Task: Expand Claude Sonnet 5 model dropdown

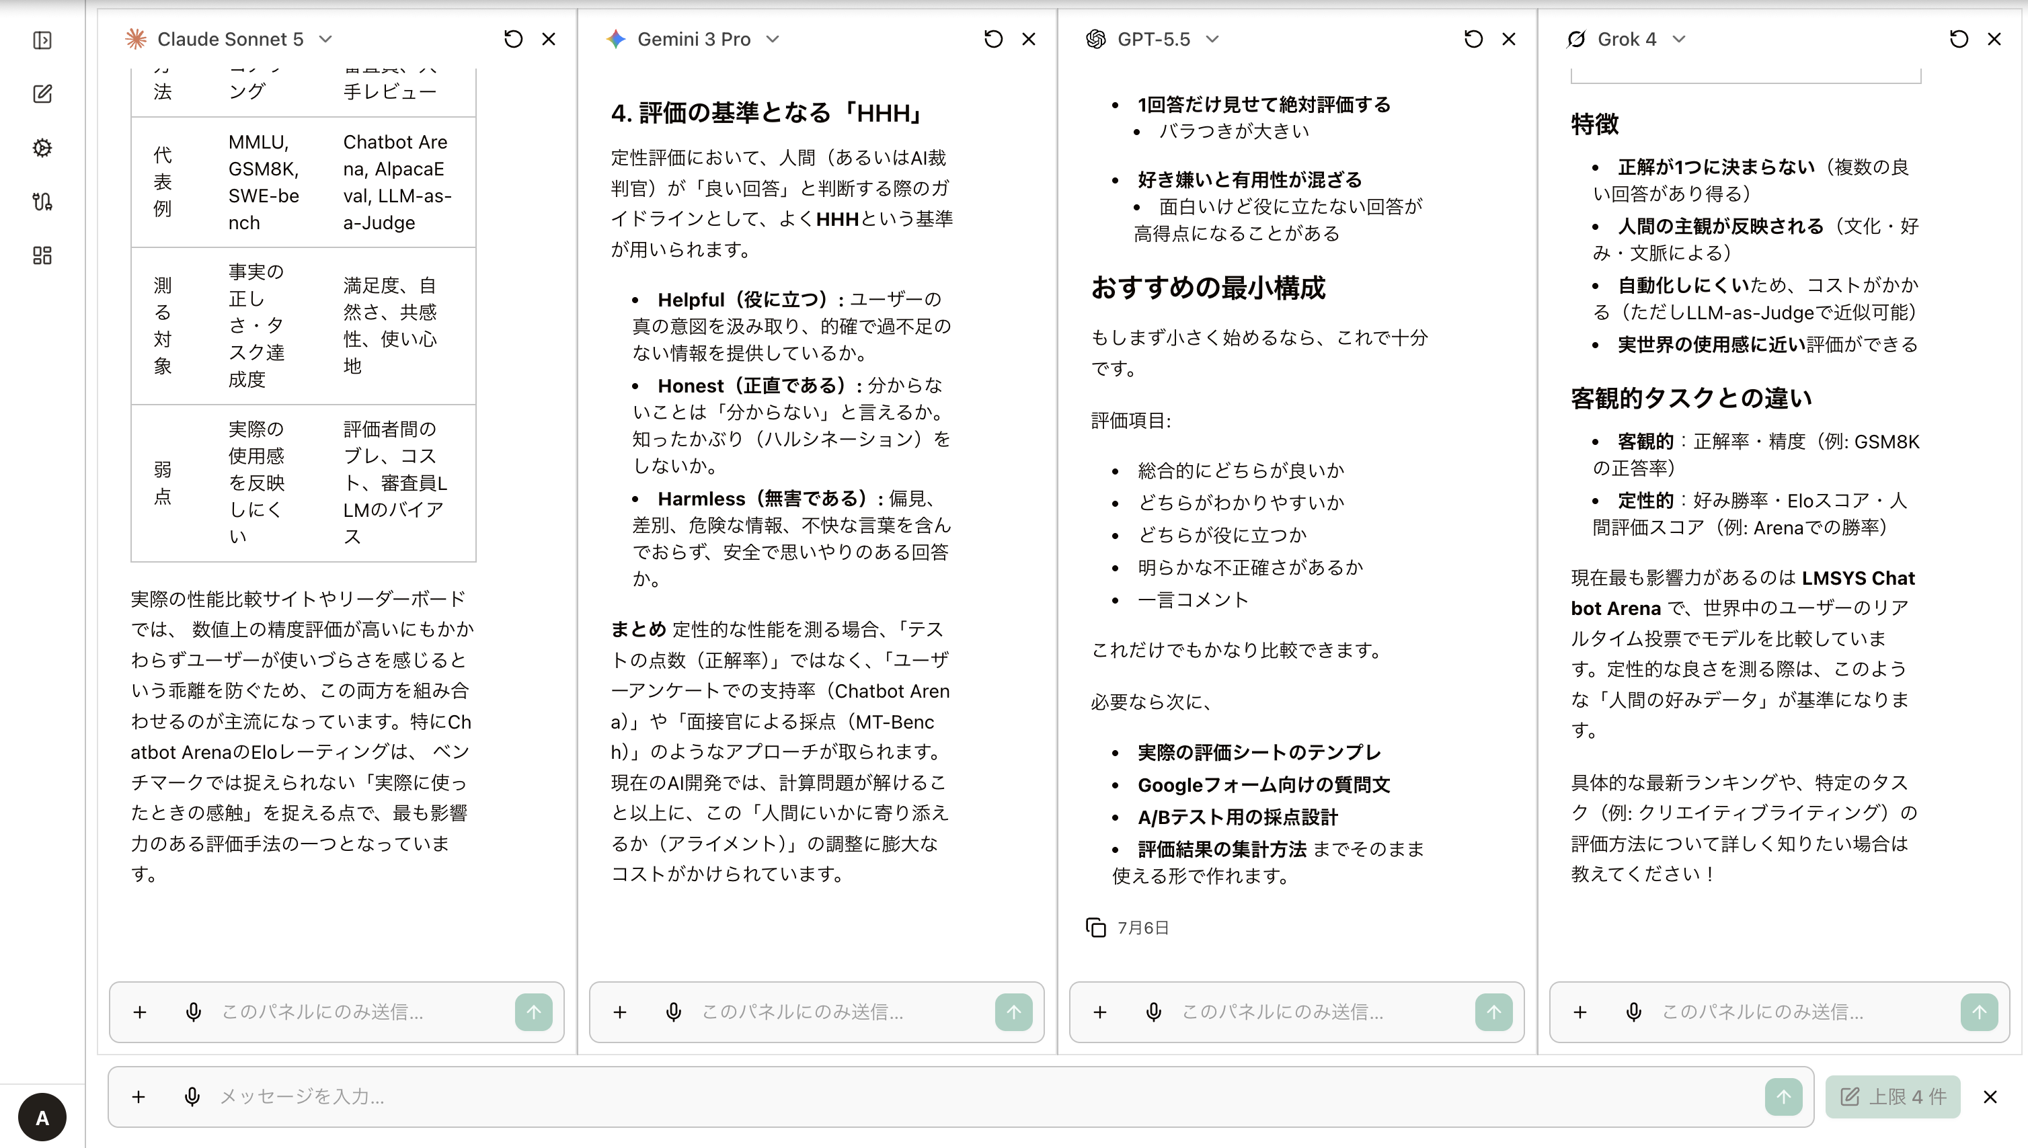Action: pos(325,38)
